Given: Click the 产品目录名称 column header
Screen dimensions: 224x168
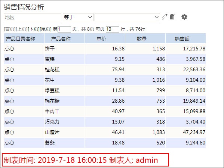Looking at the screenshot, I should tap(24, 38).
